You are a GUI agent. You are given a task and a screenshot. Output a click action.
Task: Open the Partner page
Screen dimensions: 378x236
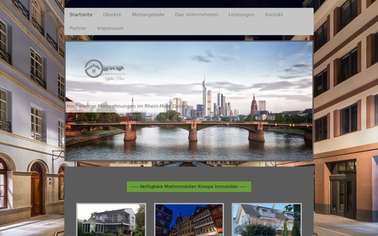point(78,28)
